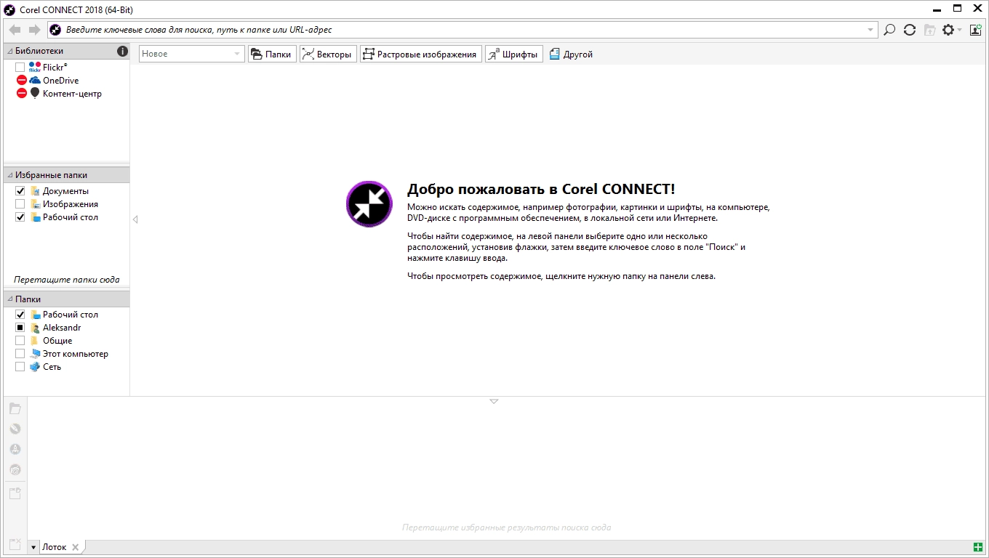
Task: Uncheck Рабочий стол in Папки section
Action: pos(20,314)
